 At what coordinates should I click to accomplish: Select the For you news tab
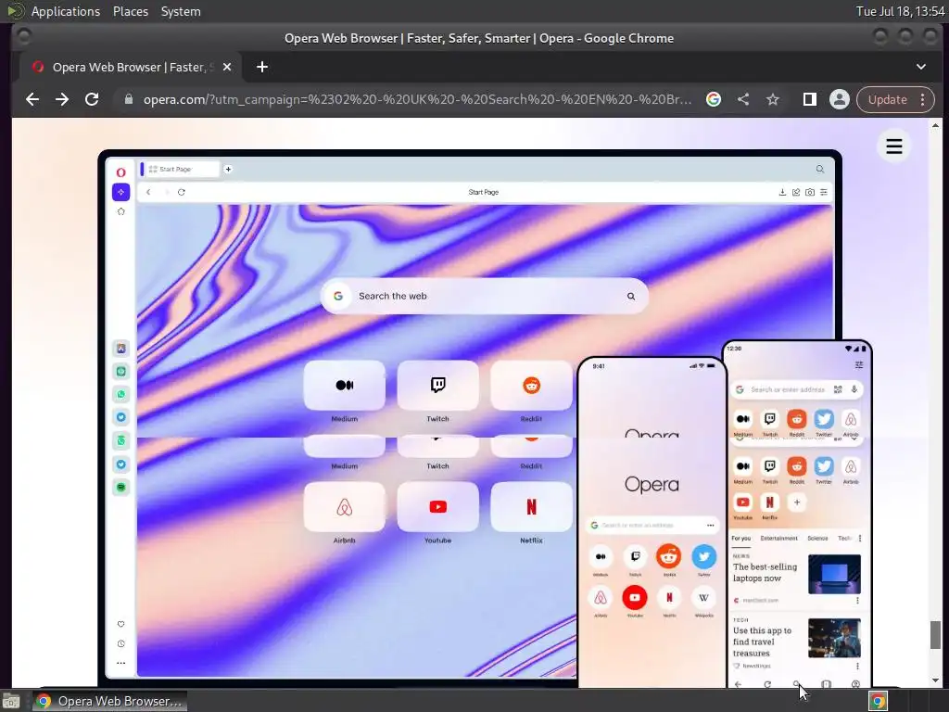740,539
